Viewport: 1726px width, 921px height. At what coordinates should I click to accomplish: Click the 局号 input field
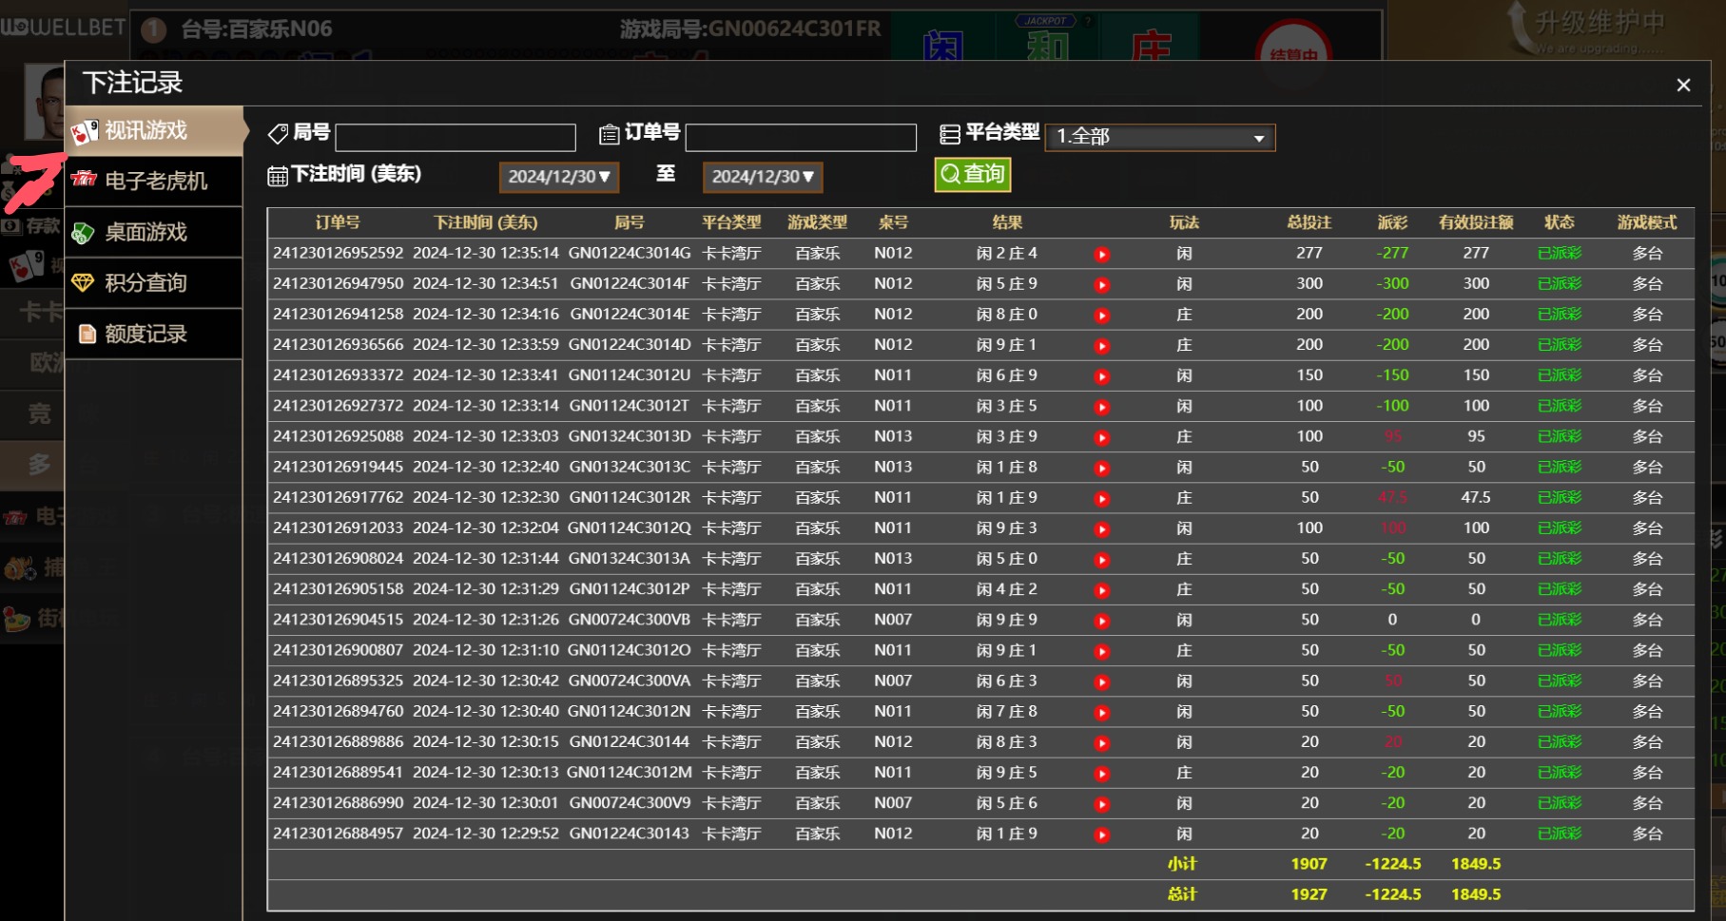(456, 138)
